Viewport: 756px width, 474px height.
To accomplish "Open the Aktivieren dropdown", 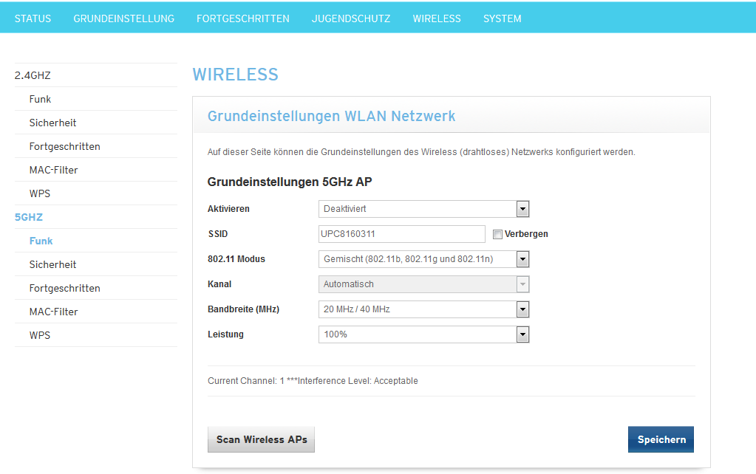I will click(424, 209).
